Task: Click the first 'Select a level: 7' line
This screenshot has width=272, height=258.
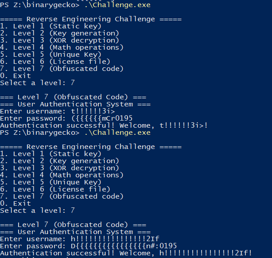Action: tap(37, 83)
